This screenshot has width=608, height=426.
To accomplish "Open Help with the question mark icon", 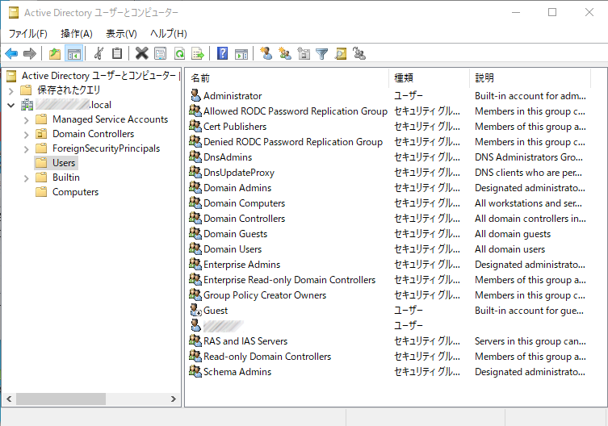I will click(x=223, y=53).
